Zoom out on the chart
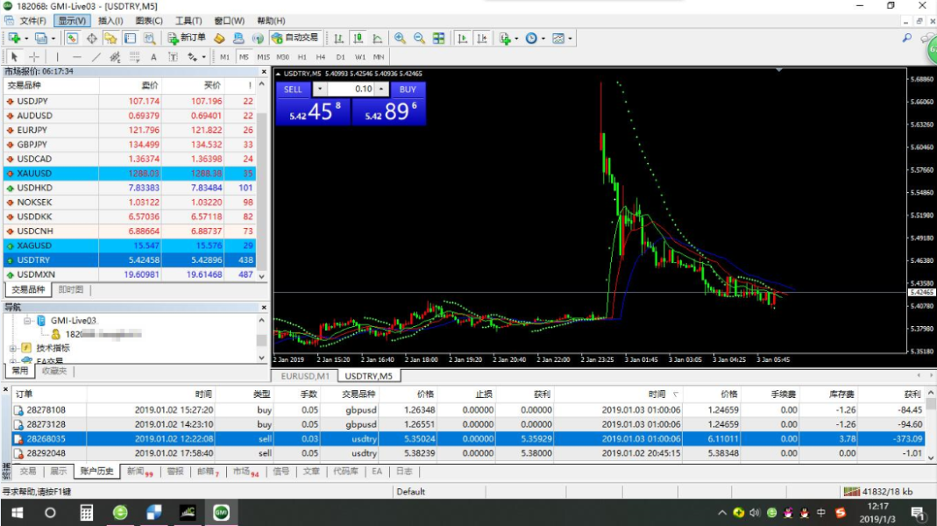The image size is (937, 526). pos(419,38)
